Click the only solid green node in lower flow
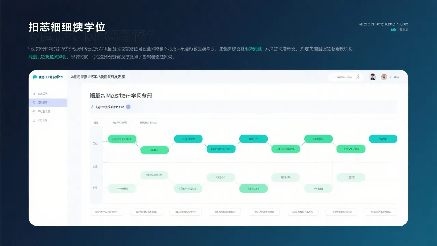This screenshot has height=246, width=437. 253,188
